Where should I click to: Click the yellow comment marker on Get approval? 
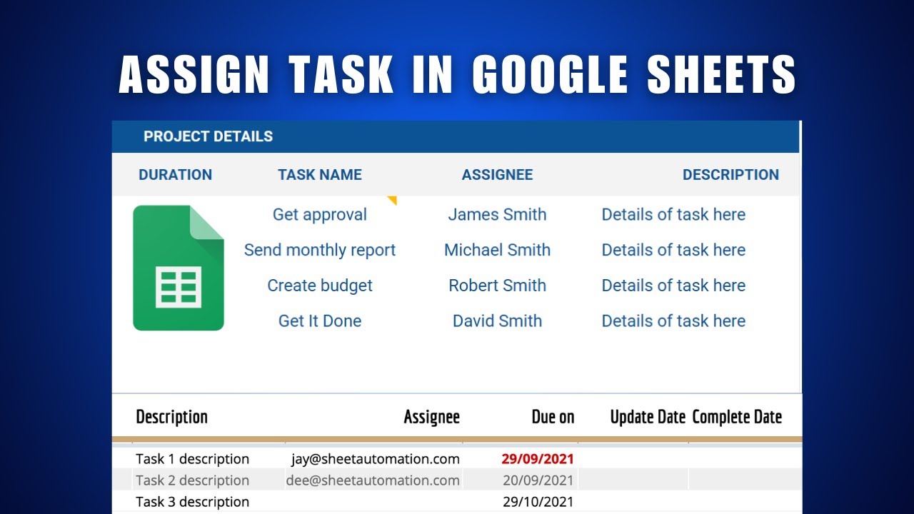click(x=392, y=201)
